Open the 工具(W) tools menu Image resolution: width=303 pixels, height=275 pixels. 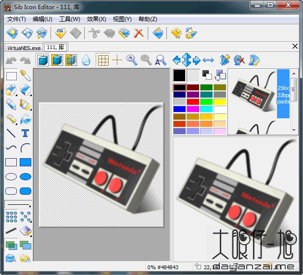(x=69, y=19)
